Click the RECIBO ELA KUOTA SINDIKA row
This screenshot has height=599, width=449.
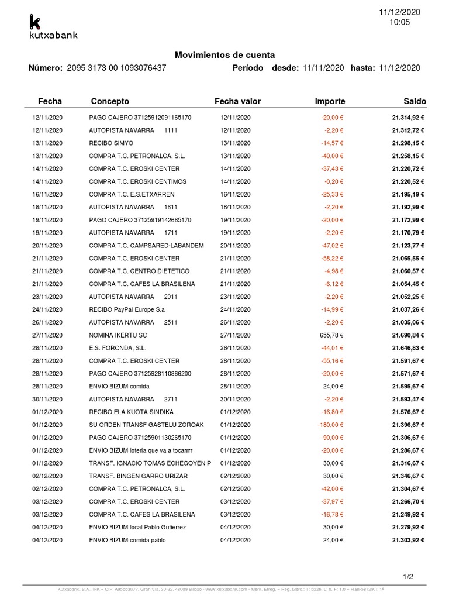[131, 412]
